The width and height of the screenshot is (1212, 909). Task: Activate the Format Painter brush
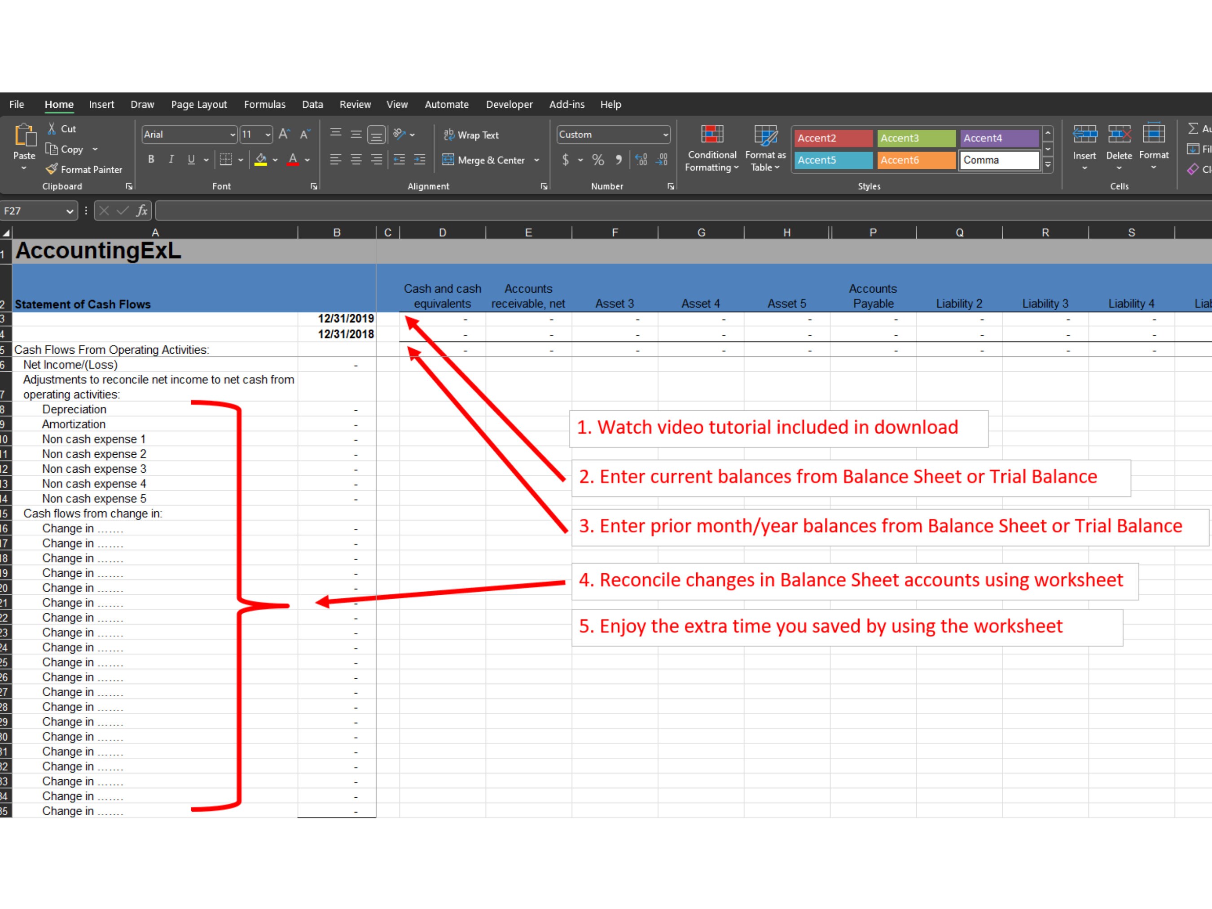pyautogui.click(x=52, y=169)
